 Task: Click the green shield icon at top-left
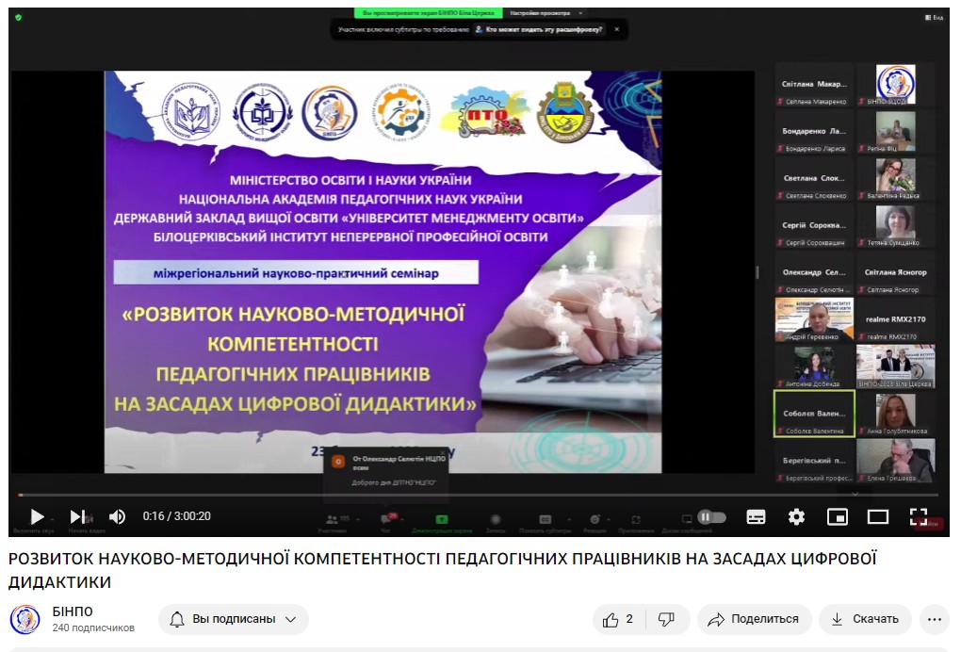(18, 17)
